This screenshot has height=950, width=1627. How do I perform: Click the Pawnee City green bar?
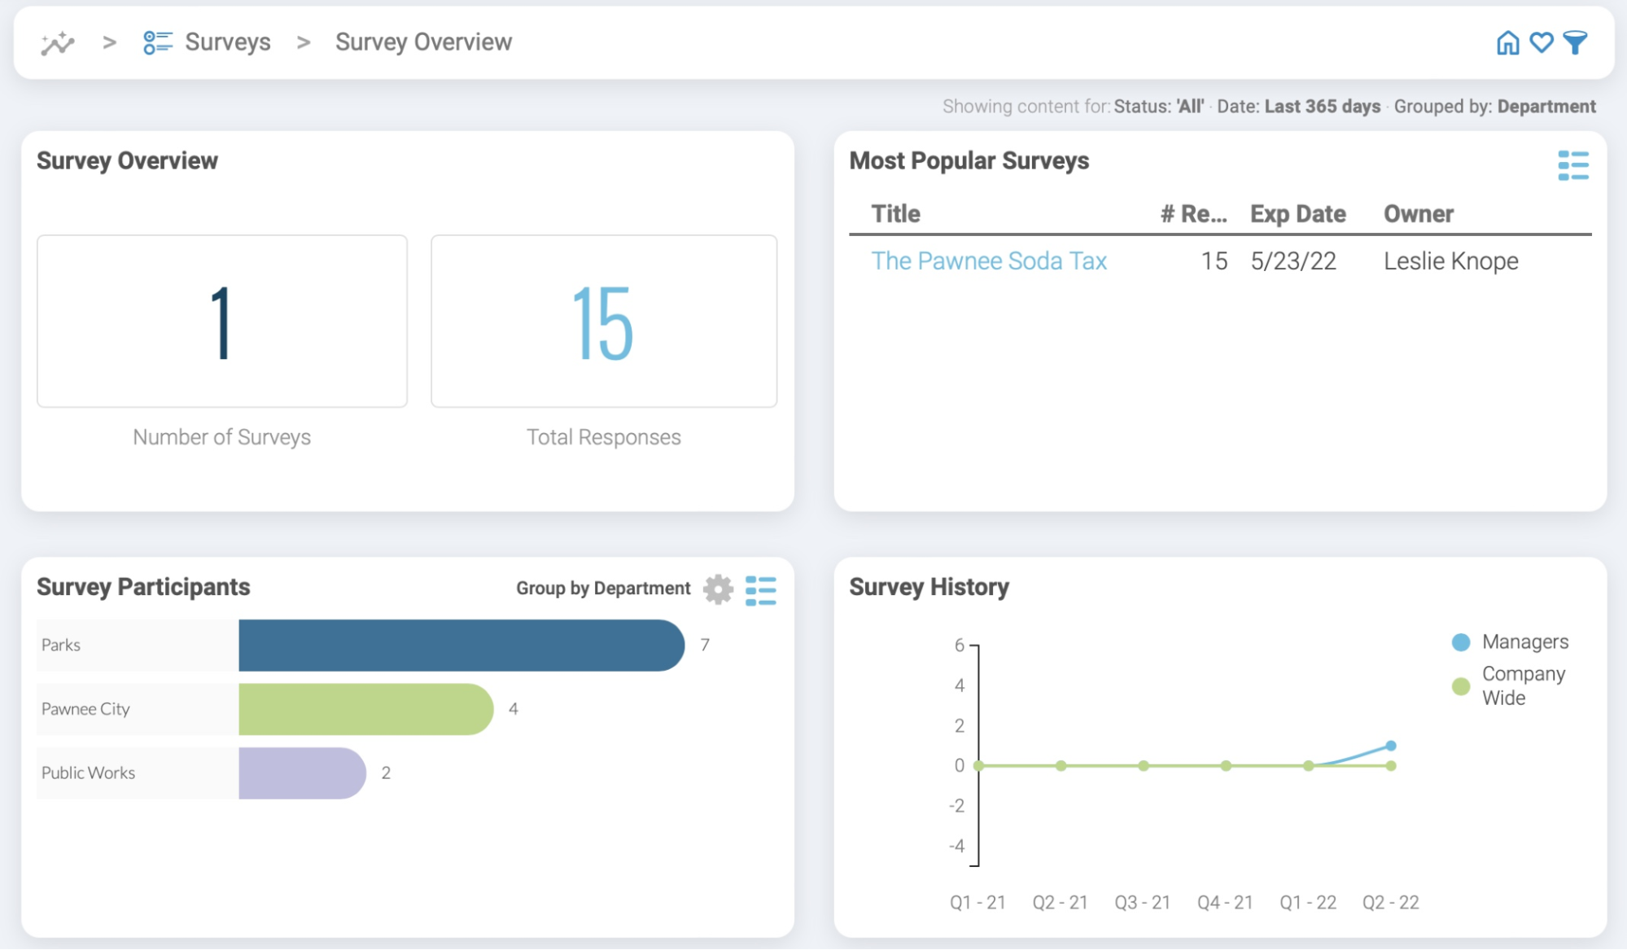click(x=365, y=709)
